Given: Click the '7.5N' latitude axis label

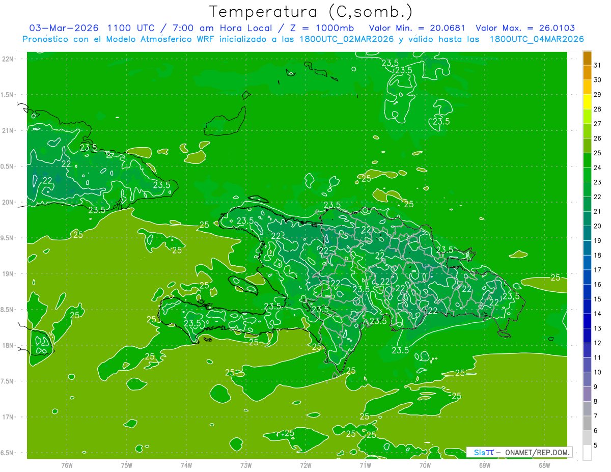Looking at the screenshot, I should tap(8, 381).
